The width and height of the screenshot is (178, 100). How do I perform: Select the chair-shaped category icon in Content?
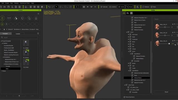pyautogui.click(x=36, y=18)
